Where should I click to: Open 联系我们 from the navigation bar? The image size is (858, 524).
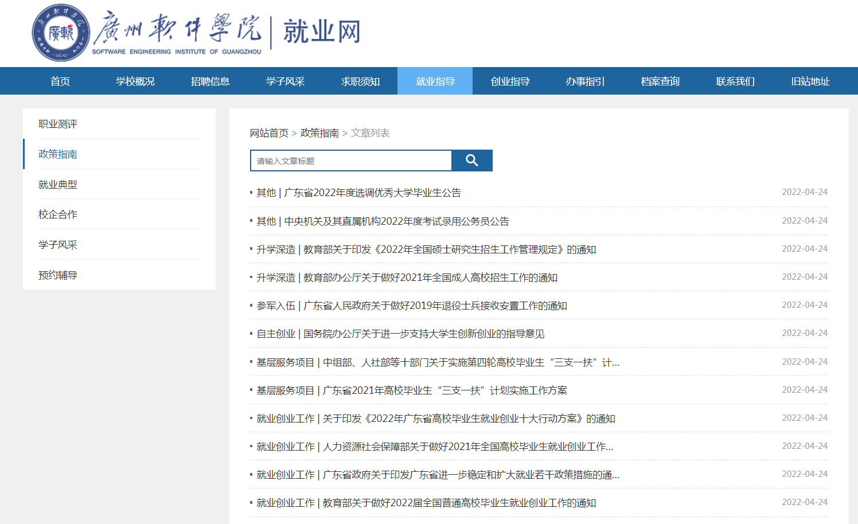pyautogui.click(x=735, y=81)
